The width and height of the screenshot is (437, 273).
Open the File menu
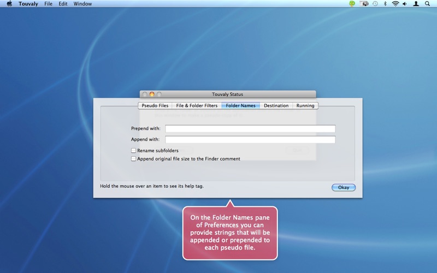tap(48, 4)
